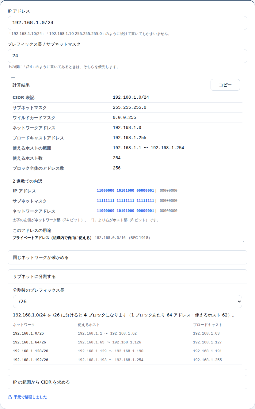
Task: Click the ブロードキャスト column header
Action: coord(208,325)
